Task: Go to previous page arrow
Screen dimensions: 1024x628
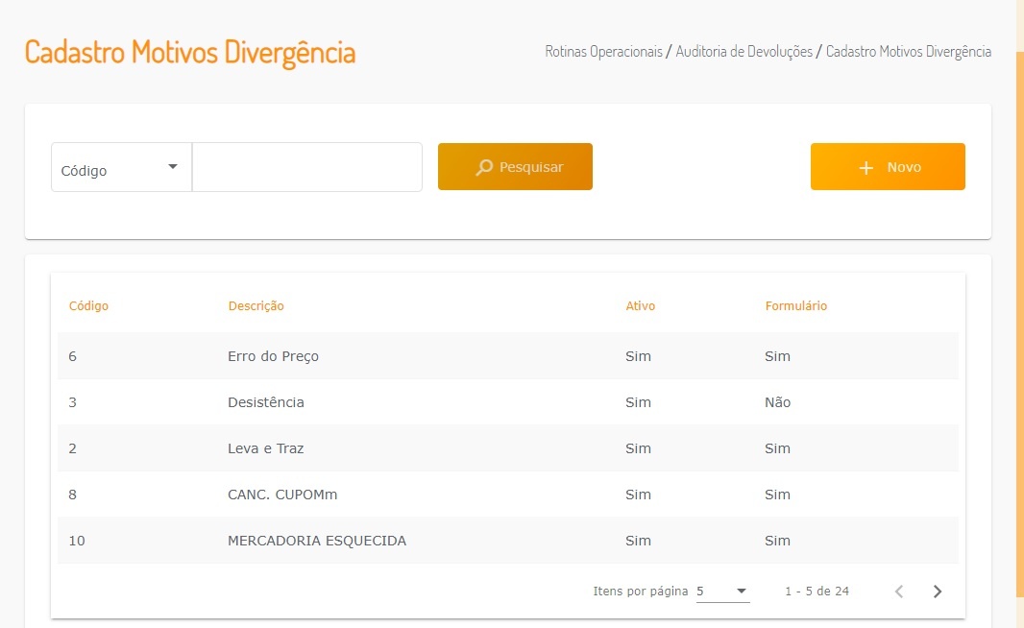Action: tap(899, 592)
